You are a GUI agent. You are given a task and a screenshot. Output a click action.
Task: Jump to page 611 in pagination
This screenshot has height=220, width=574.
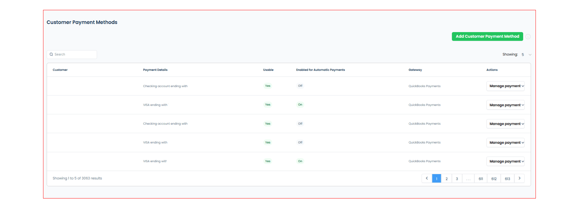click(x=480, y=179)
